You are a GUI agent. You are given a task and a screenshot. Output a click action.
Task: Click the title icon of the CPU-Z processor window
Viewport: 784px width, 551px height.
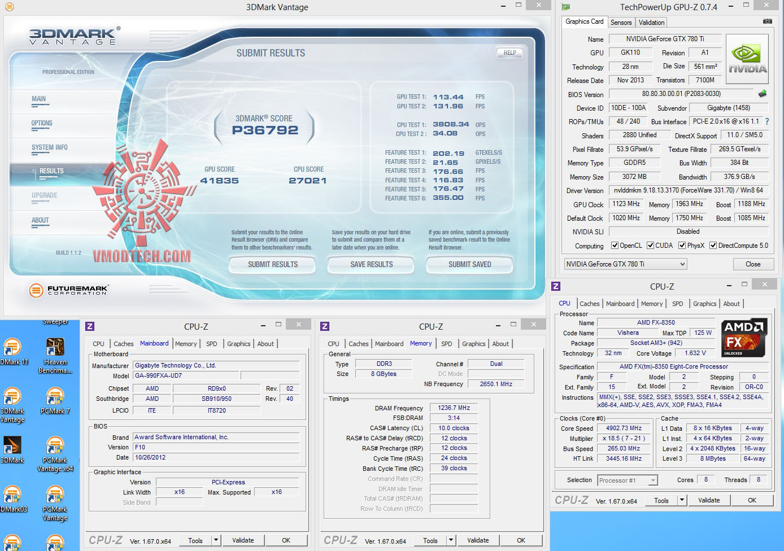tap(556, 286)
